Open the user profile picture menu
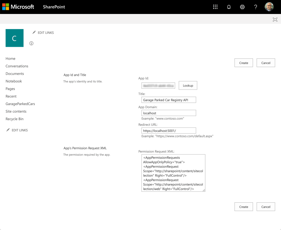 tap(269, 7)
